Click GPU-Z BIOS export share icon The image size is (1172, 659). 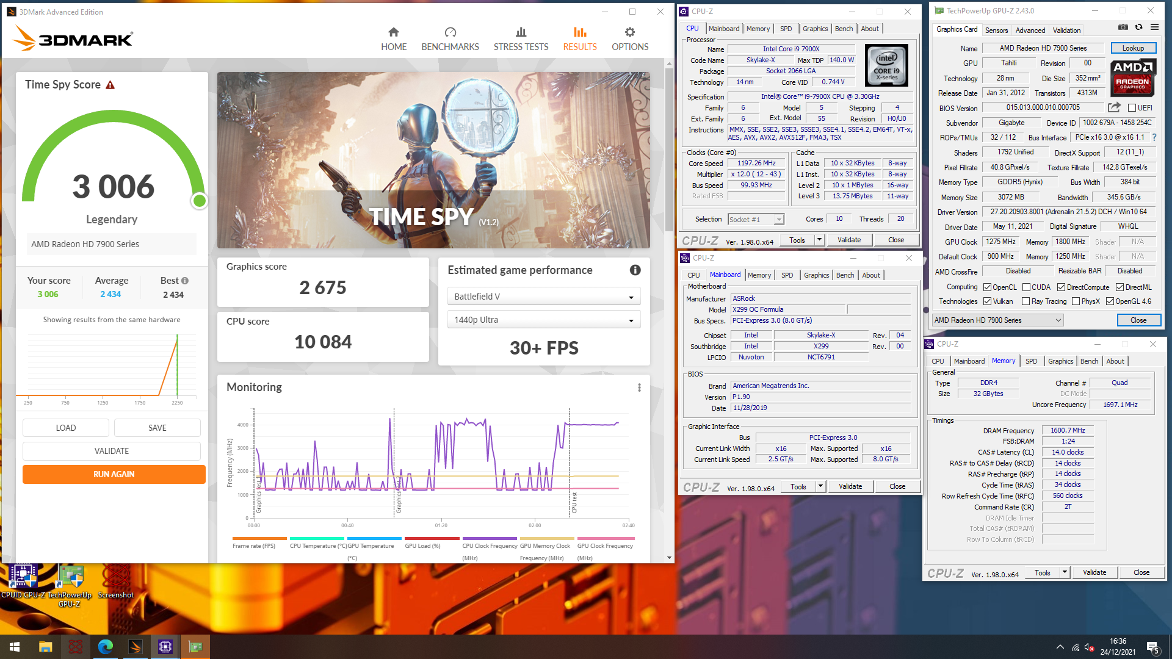coord(1114,107)
